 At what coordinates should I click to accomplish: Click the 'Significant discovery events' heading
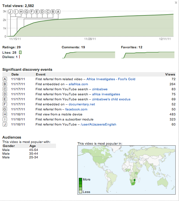(27, 69)
